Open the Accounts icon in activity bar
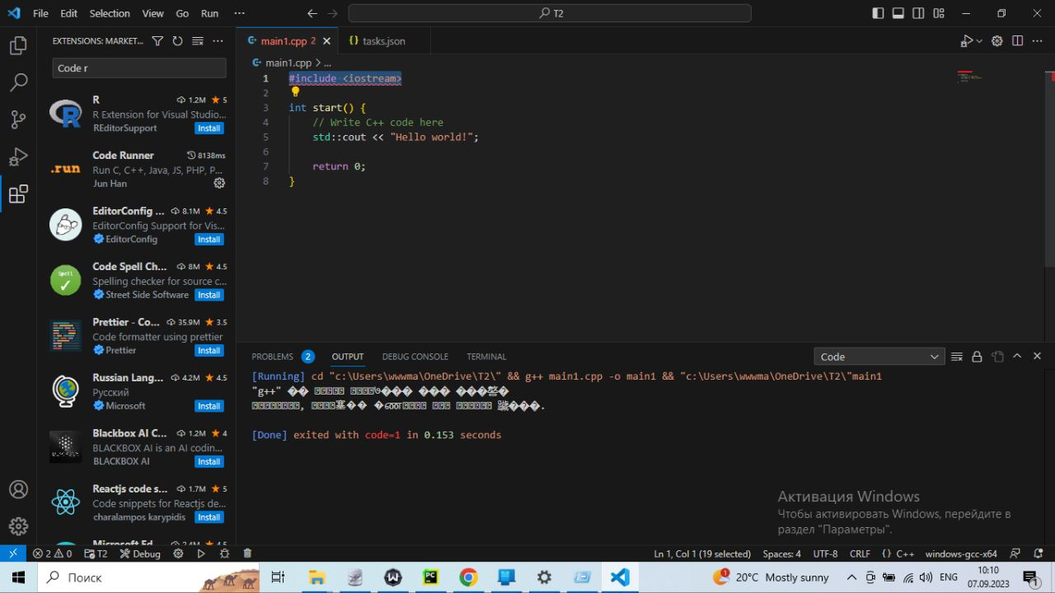1055x593 pixels. pos(18,489)
